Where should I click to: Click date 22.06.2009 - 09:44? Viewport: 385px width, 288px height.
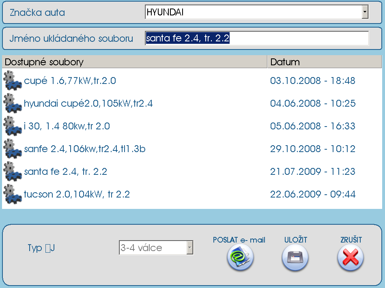pyautogui.click(x=312, y=194)
